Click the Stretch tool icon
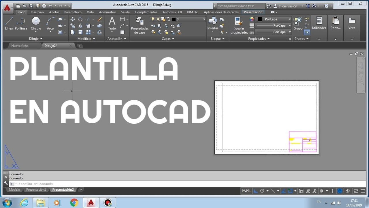Viewport: 369px width, 208px height. [73, 32]
